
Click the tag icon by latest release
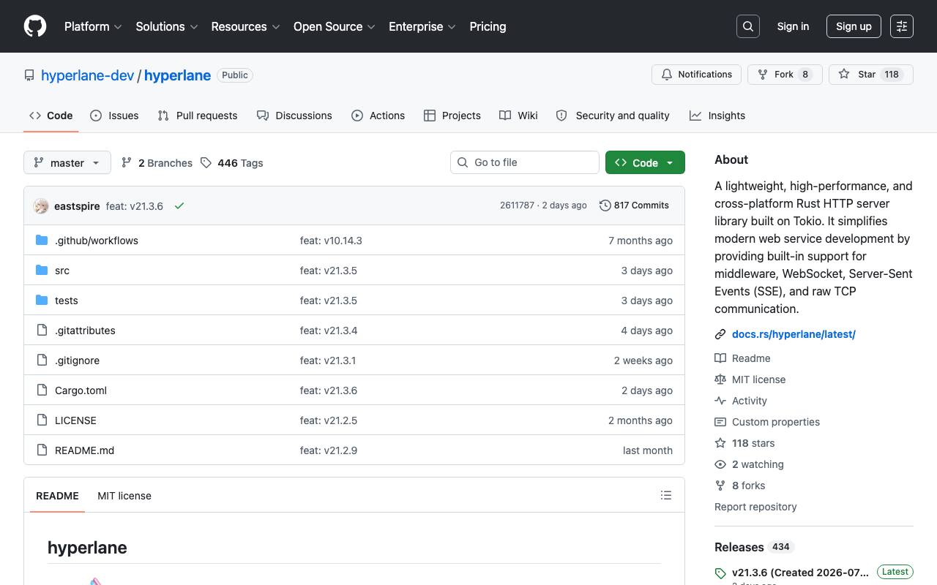(720, 573)
